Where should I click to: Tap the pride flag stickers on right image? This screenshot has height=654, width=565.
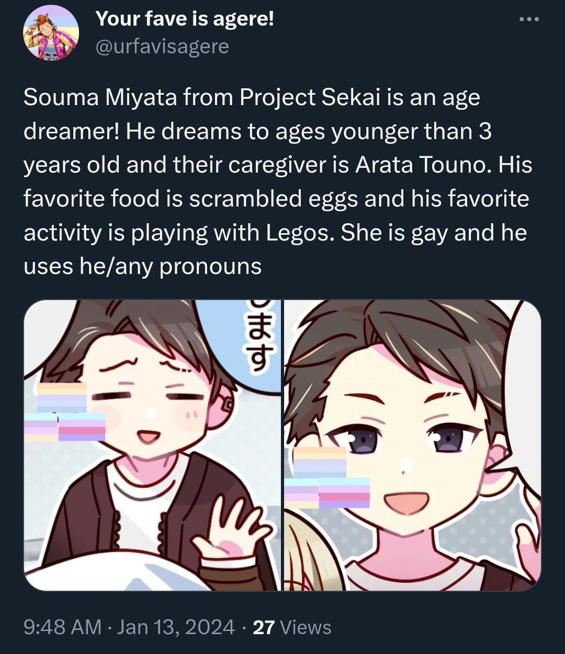pos(327,477)
